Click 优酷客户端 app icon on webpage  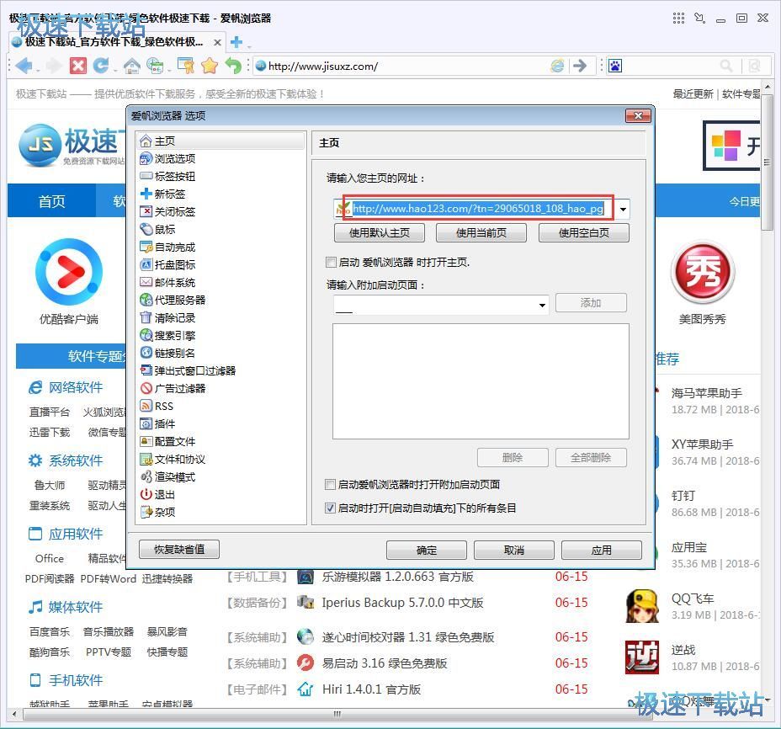click(x=69, y=272)
